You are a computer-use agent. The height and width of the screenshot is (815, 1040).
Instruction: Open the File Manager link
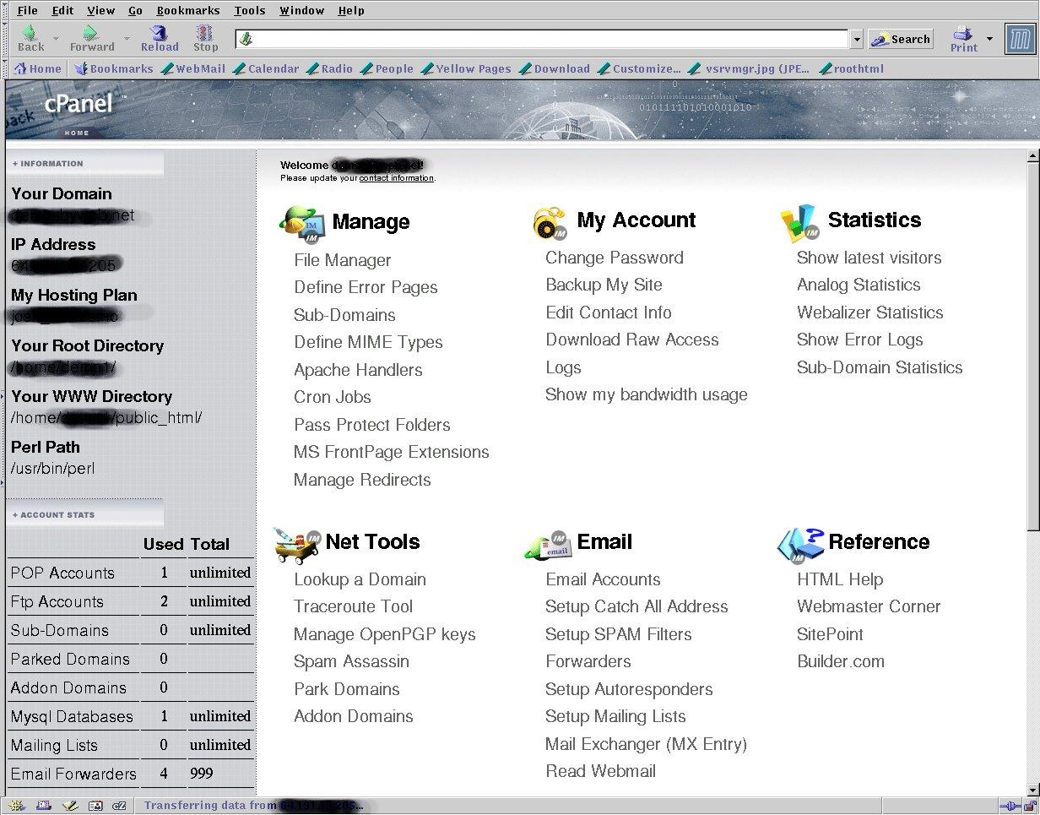pos(342,260)
